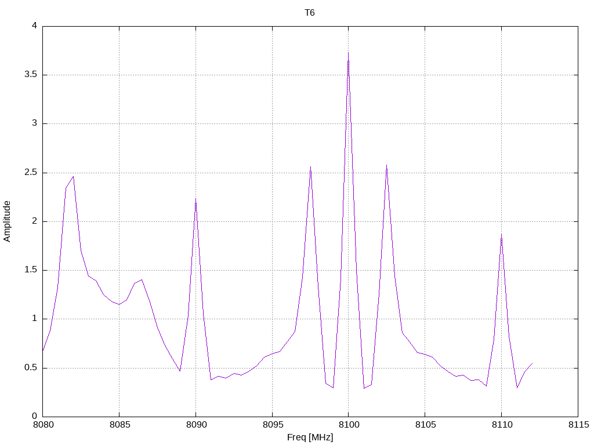Click the curve's right end near 8112 MHz
The height and width of the screenshot is (445, 594).
[x=532, y=364]
